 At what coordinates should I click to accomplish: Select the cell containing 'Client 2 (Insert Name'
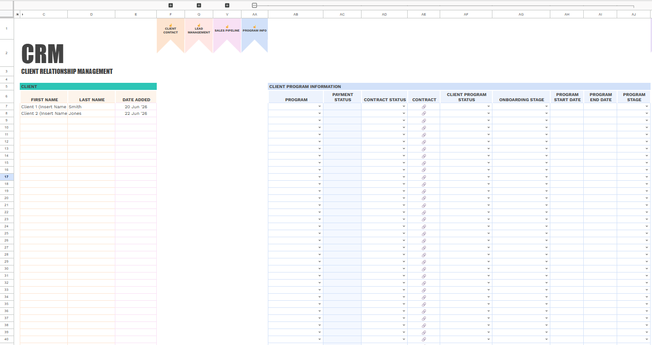[x=44, y=114]
